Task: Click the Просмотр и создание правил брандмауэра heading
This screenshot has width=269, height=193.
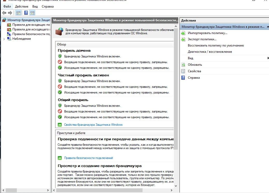Action: [x=100, y=166]
